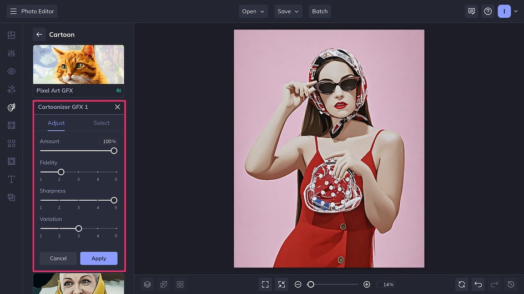This screenshot has height=294, width=524.
Task: Open the Save dropdown menu
Action: (288, 11)
